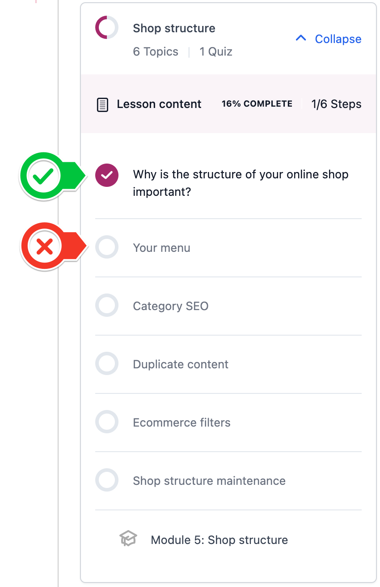The height and width of the screenshot is (587, 380).
Task: Open the Ecommerce filters topic
Action: coord(182,423)
